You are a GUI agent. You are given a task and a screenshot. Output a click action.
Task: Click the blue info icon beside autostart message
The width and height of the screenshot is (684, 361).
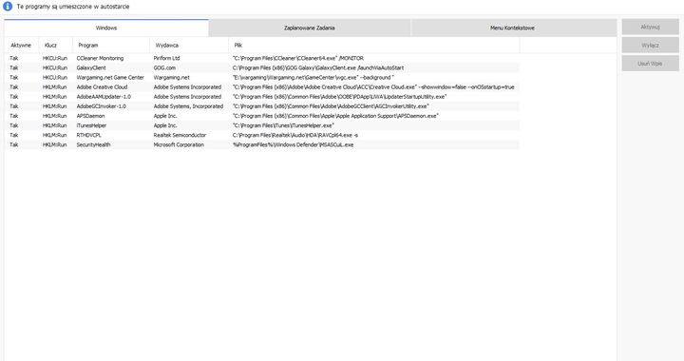pyautogui.click(x=8, y=6)
